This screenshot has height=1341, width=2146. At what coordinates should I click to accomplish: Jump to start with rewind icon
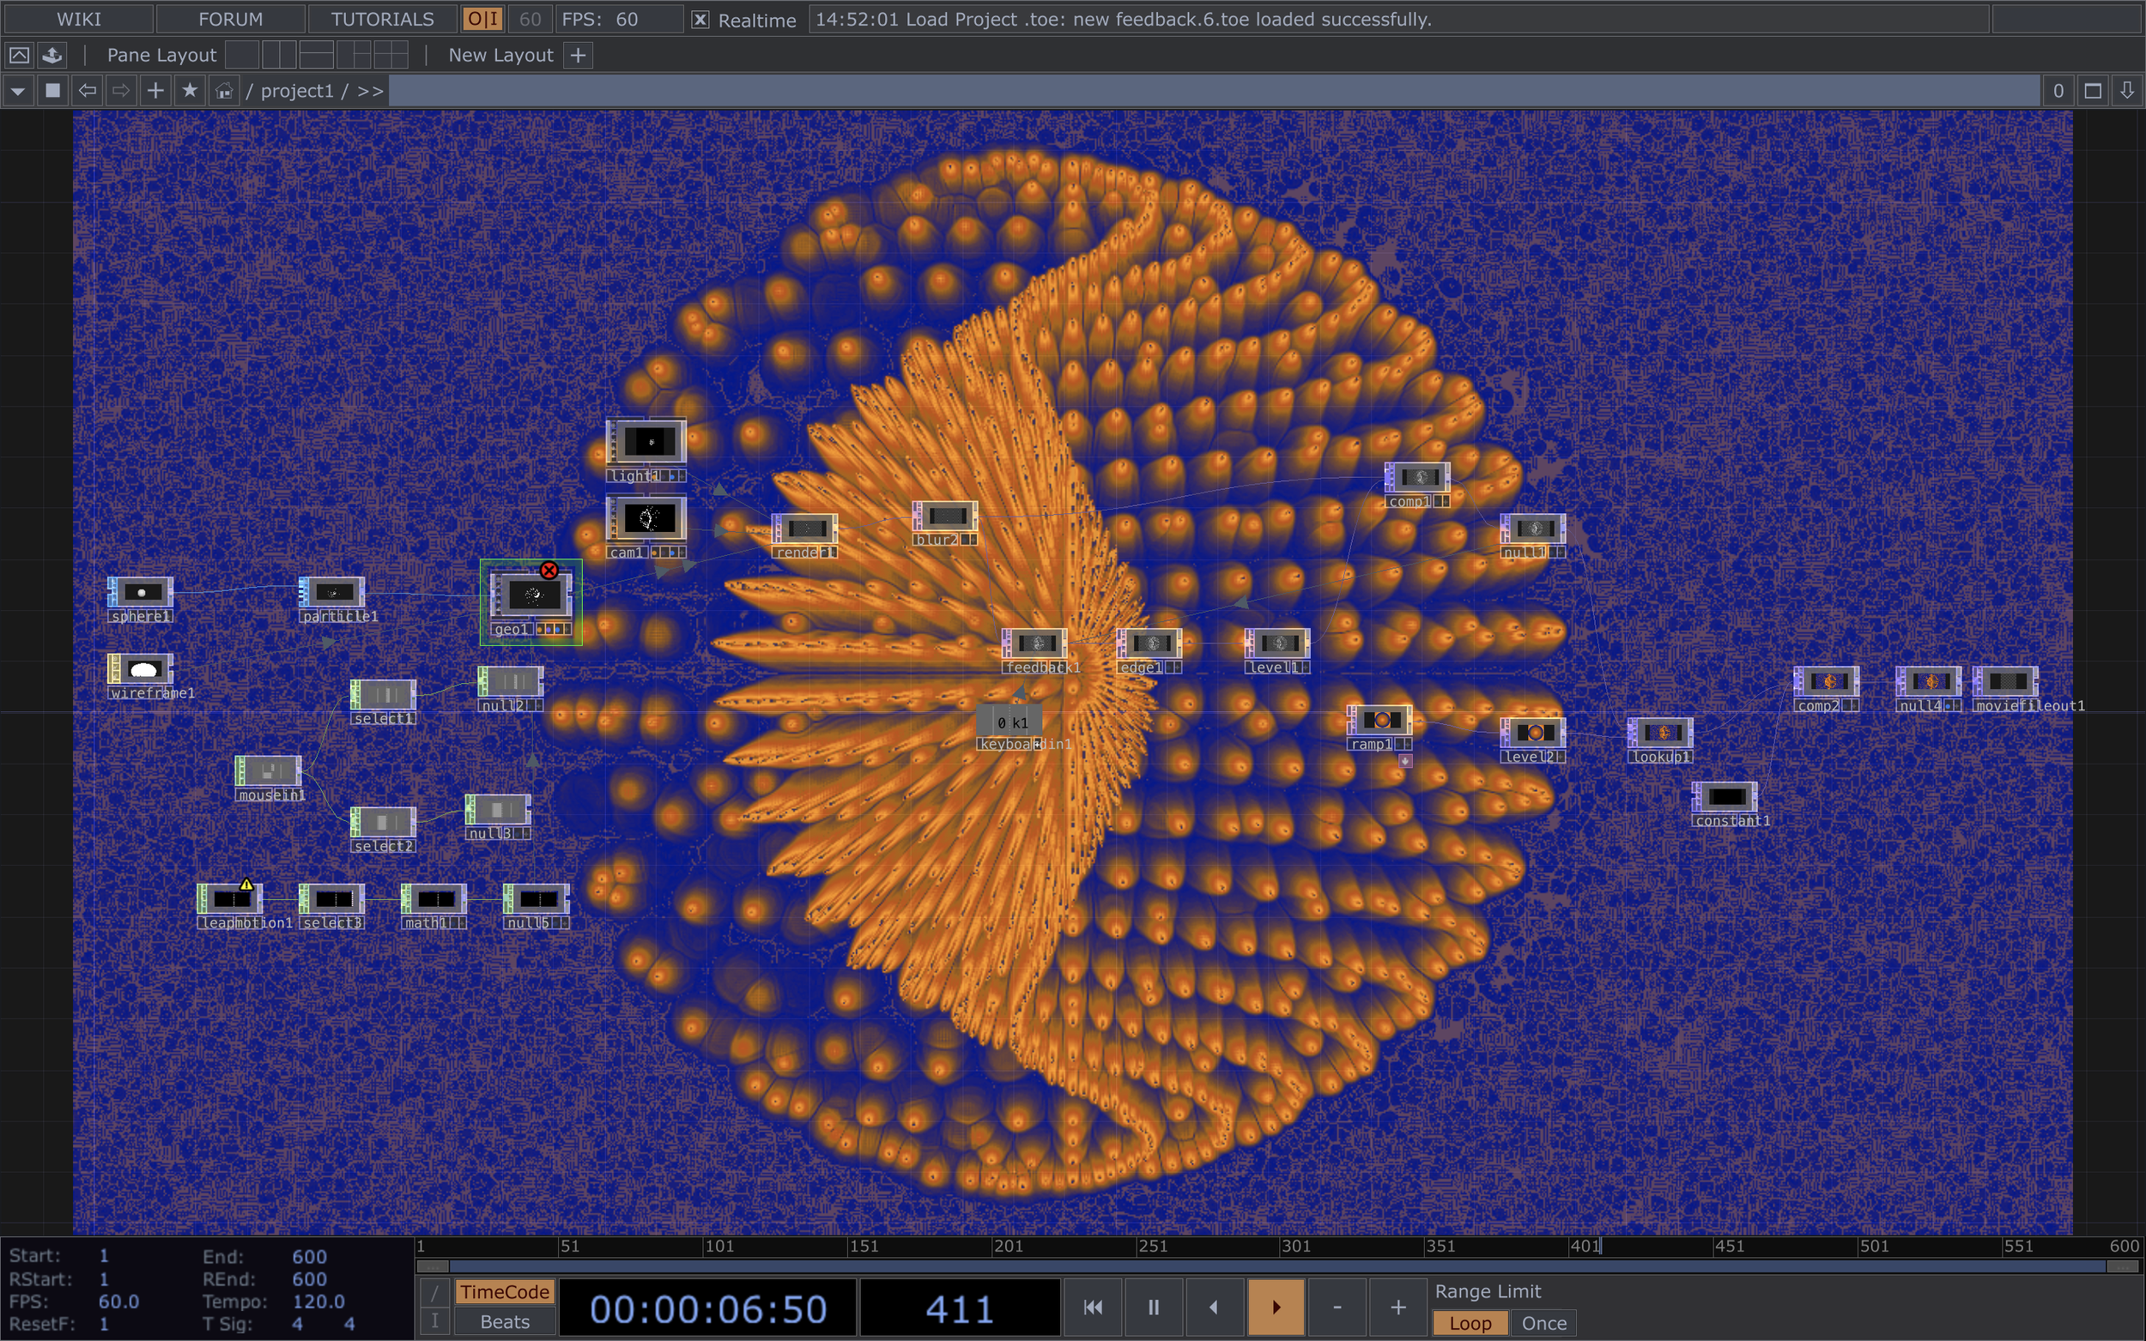(1093, 1307)
